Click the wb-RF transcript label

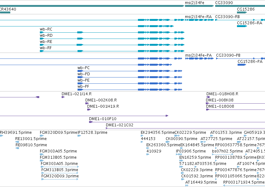(46, 48)
